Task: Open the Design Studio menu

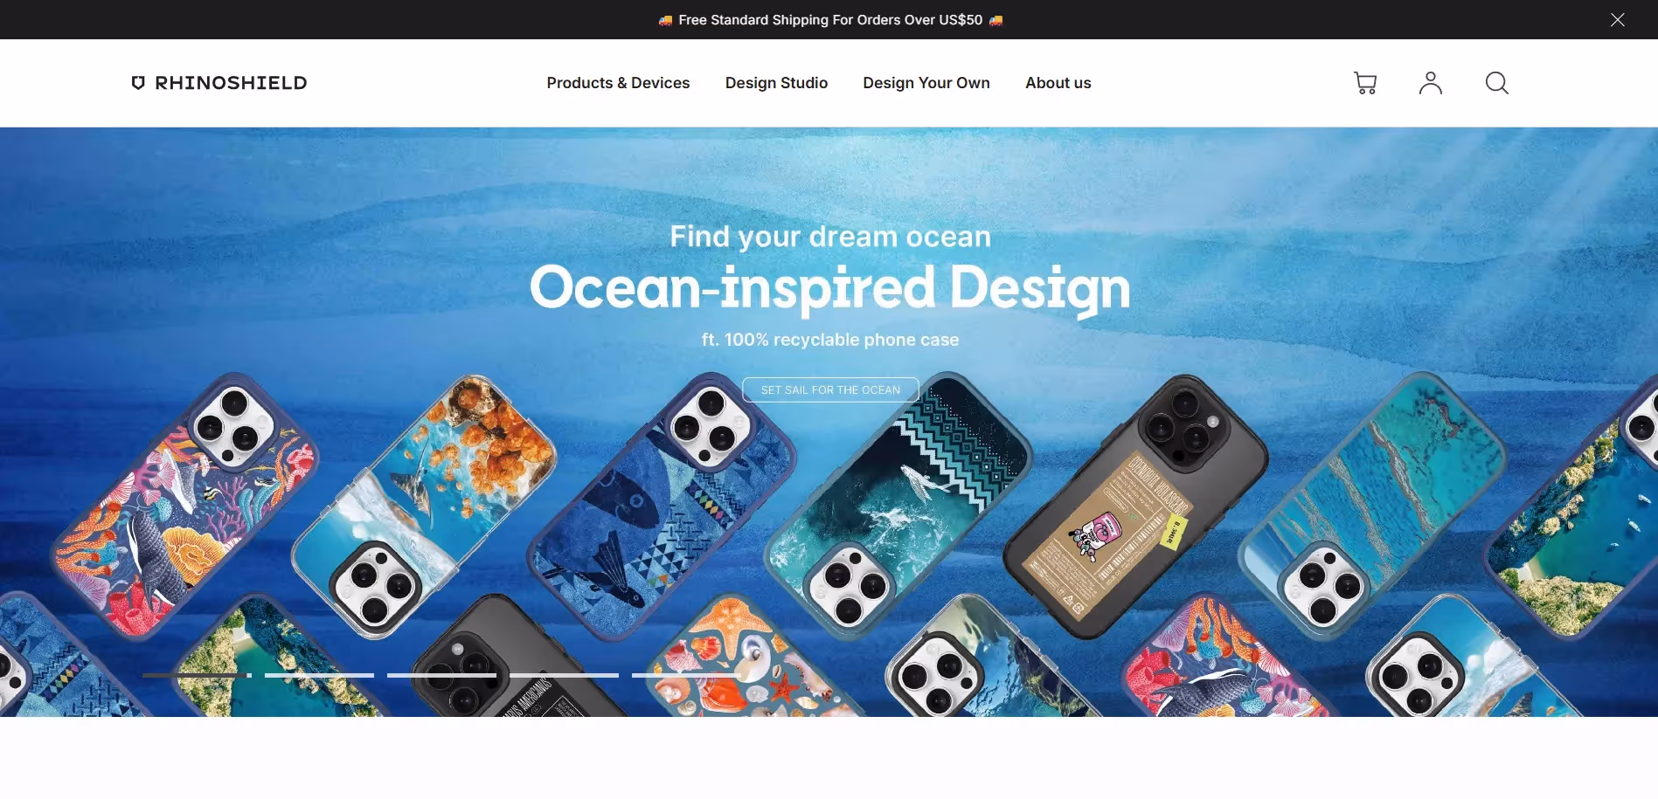Action: (x=776, y=83)
